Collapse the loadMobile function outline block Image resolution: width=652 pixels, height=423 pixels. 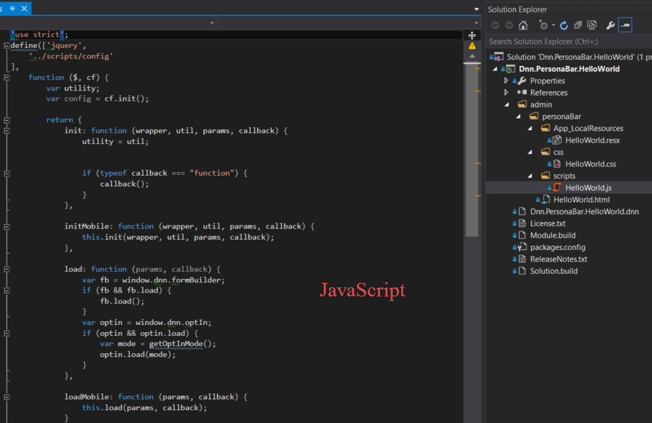[6, 397]
